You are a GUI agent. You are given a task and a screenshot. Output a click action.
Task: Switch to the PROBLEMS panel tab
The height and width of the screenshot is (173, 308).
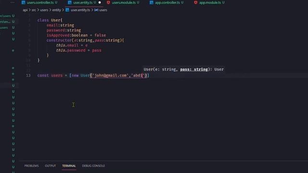coord(31,166)
